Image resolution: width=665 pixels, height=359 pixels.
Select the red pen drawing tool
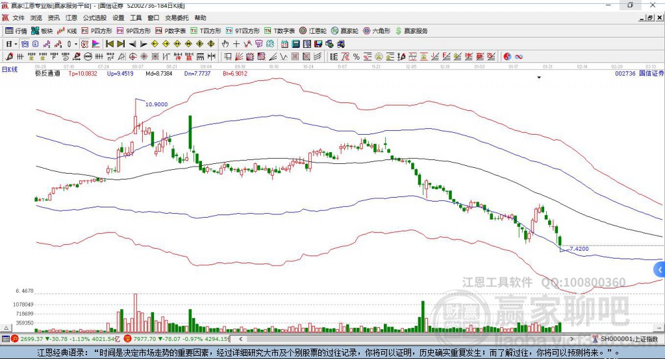coord(9,56)
